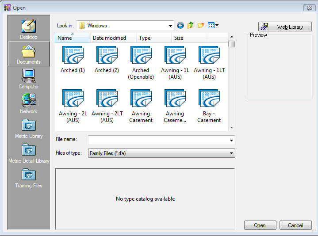
Task: Open the Metric Library folder shortcut
Action: (x=29, y=129)
